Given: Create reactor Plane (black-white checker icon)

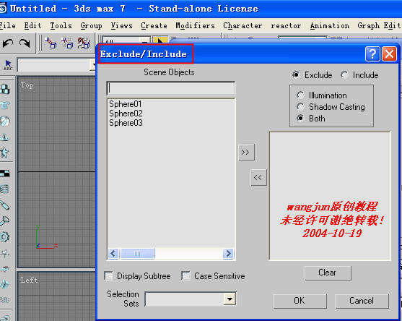Looking at the screenshot, I should 5,174.
